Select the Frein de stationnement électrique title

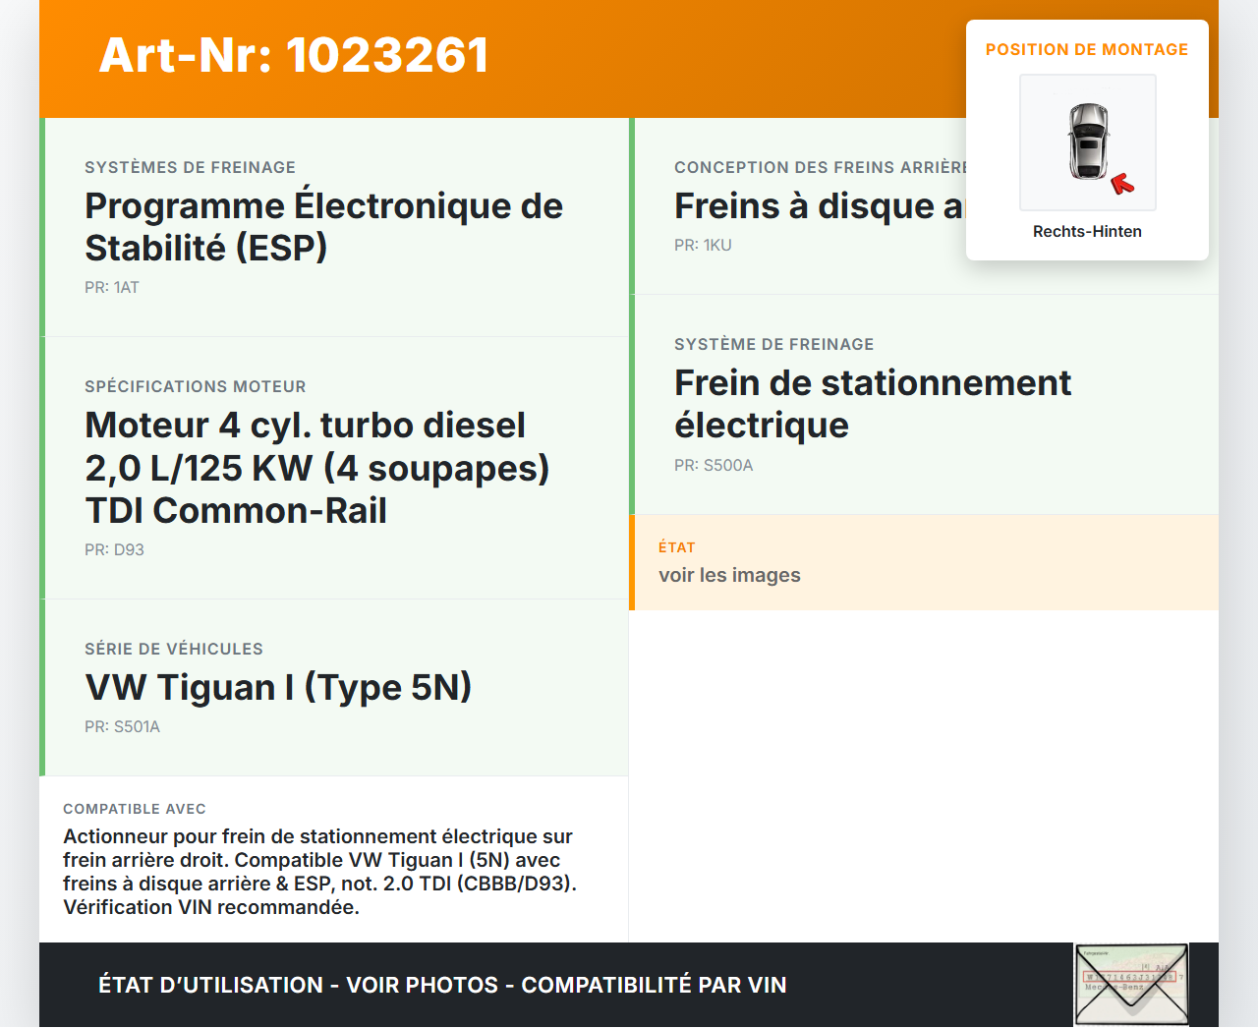point(872,403)
